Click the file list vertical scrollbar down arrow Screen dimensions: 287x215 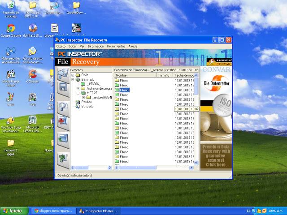click(x=196, y=163)
